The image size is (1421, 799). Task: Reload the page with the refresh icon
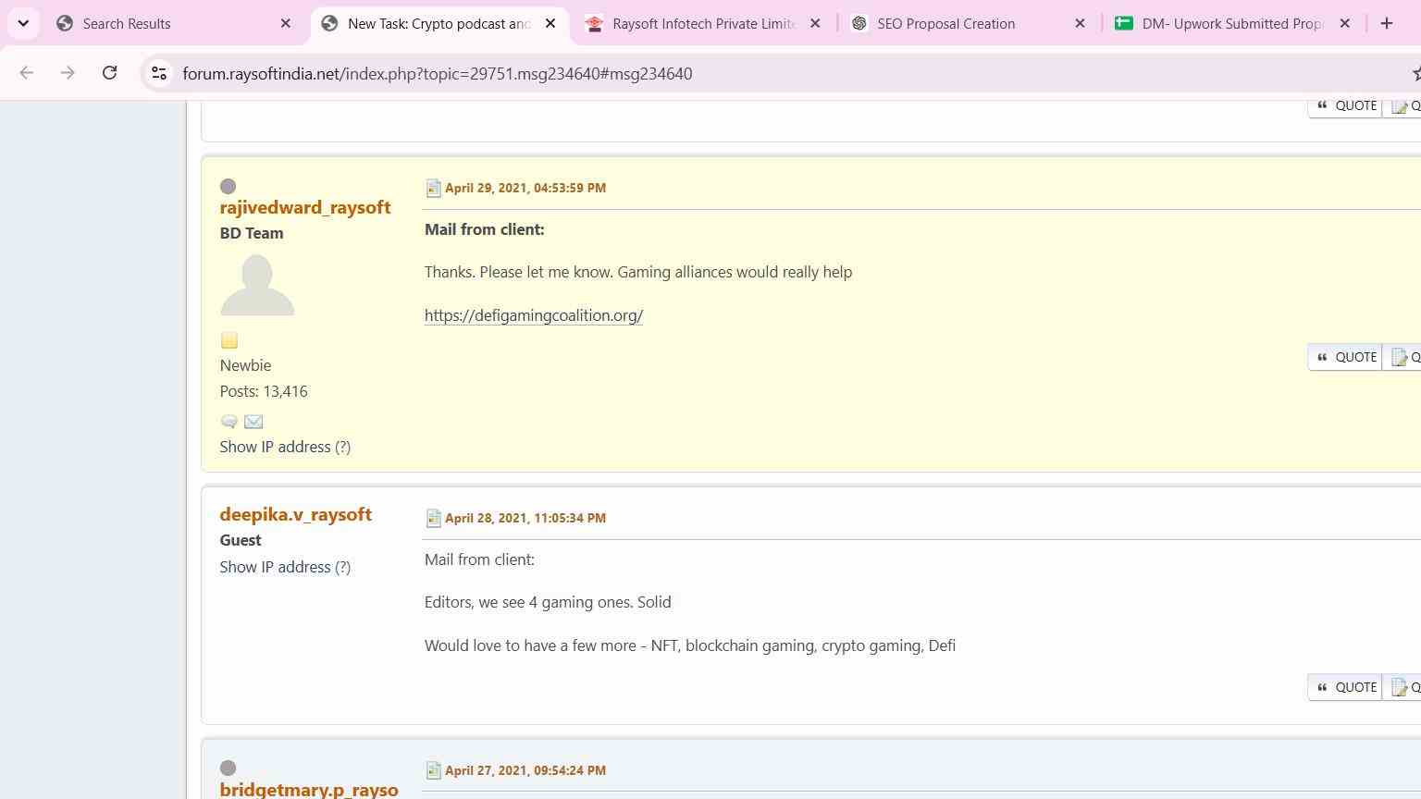click(x=109, y=73)
